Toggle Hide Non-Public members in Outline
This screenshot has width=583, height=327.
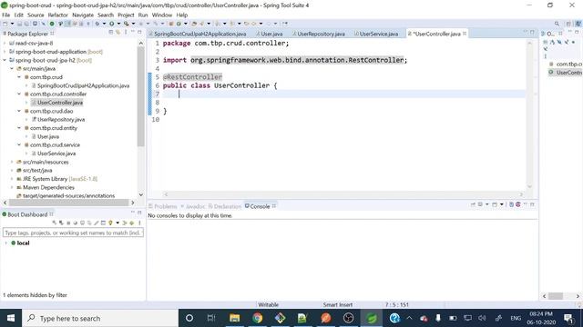click(x=573, y=43)
